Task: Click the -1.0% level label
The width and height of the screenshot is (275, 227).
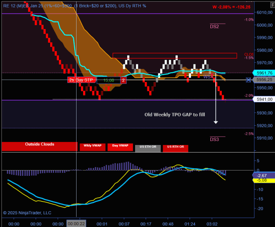Action: coord(249,19)
